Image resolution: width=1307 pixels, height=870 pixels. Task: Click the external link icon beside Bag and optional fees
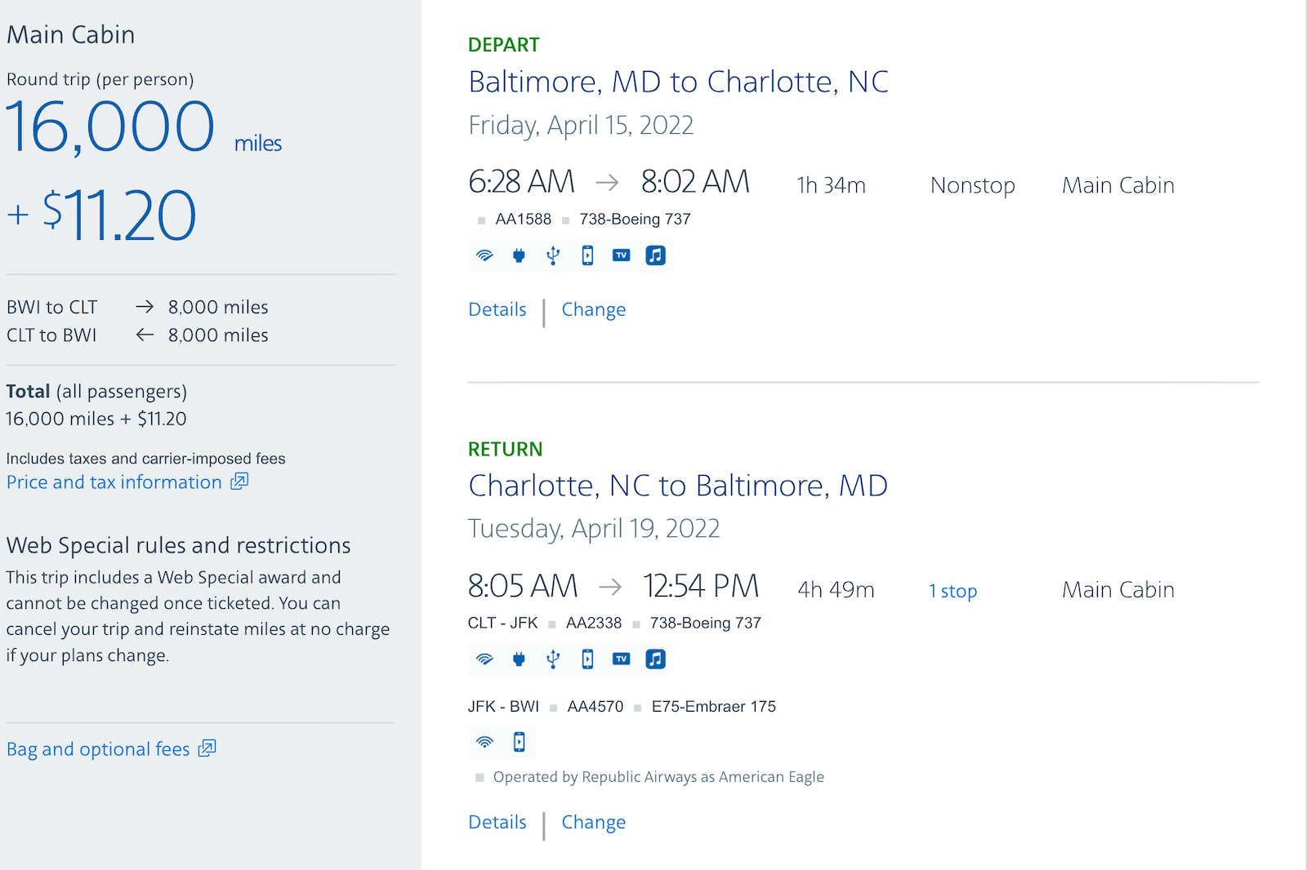(207, 748)
